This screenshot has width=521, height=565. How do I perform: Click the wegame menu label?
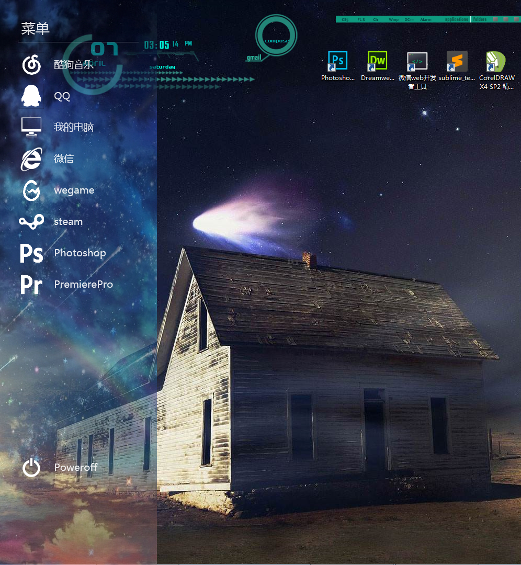pos(74,190)
